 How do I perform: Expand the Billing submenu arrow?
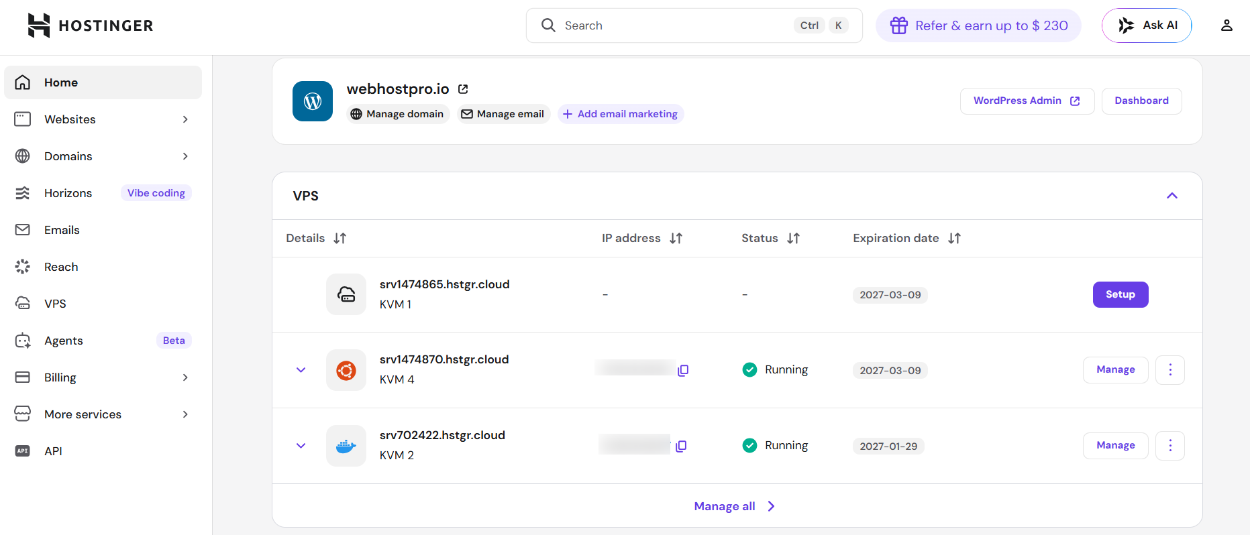(185, 377)
